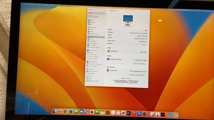This screenshot has height=120, width=214.
Task: Click the Detalles button next to Cobertura
Action: pyautogui.click(x=144, y=44)
